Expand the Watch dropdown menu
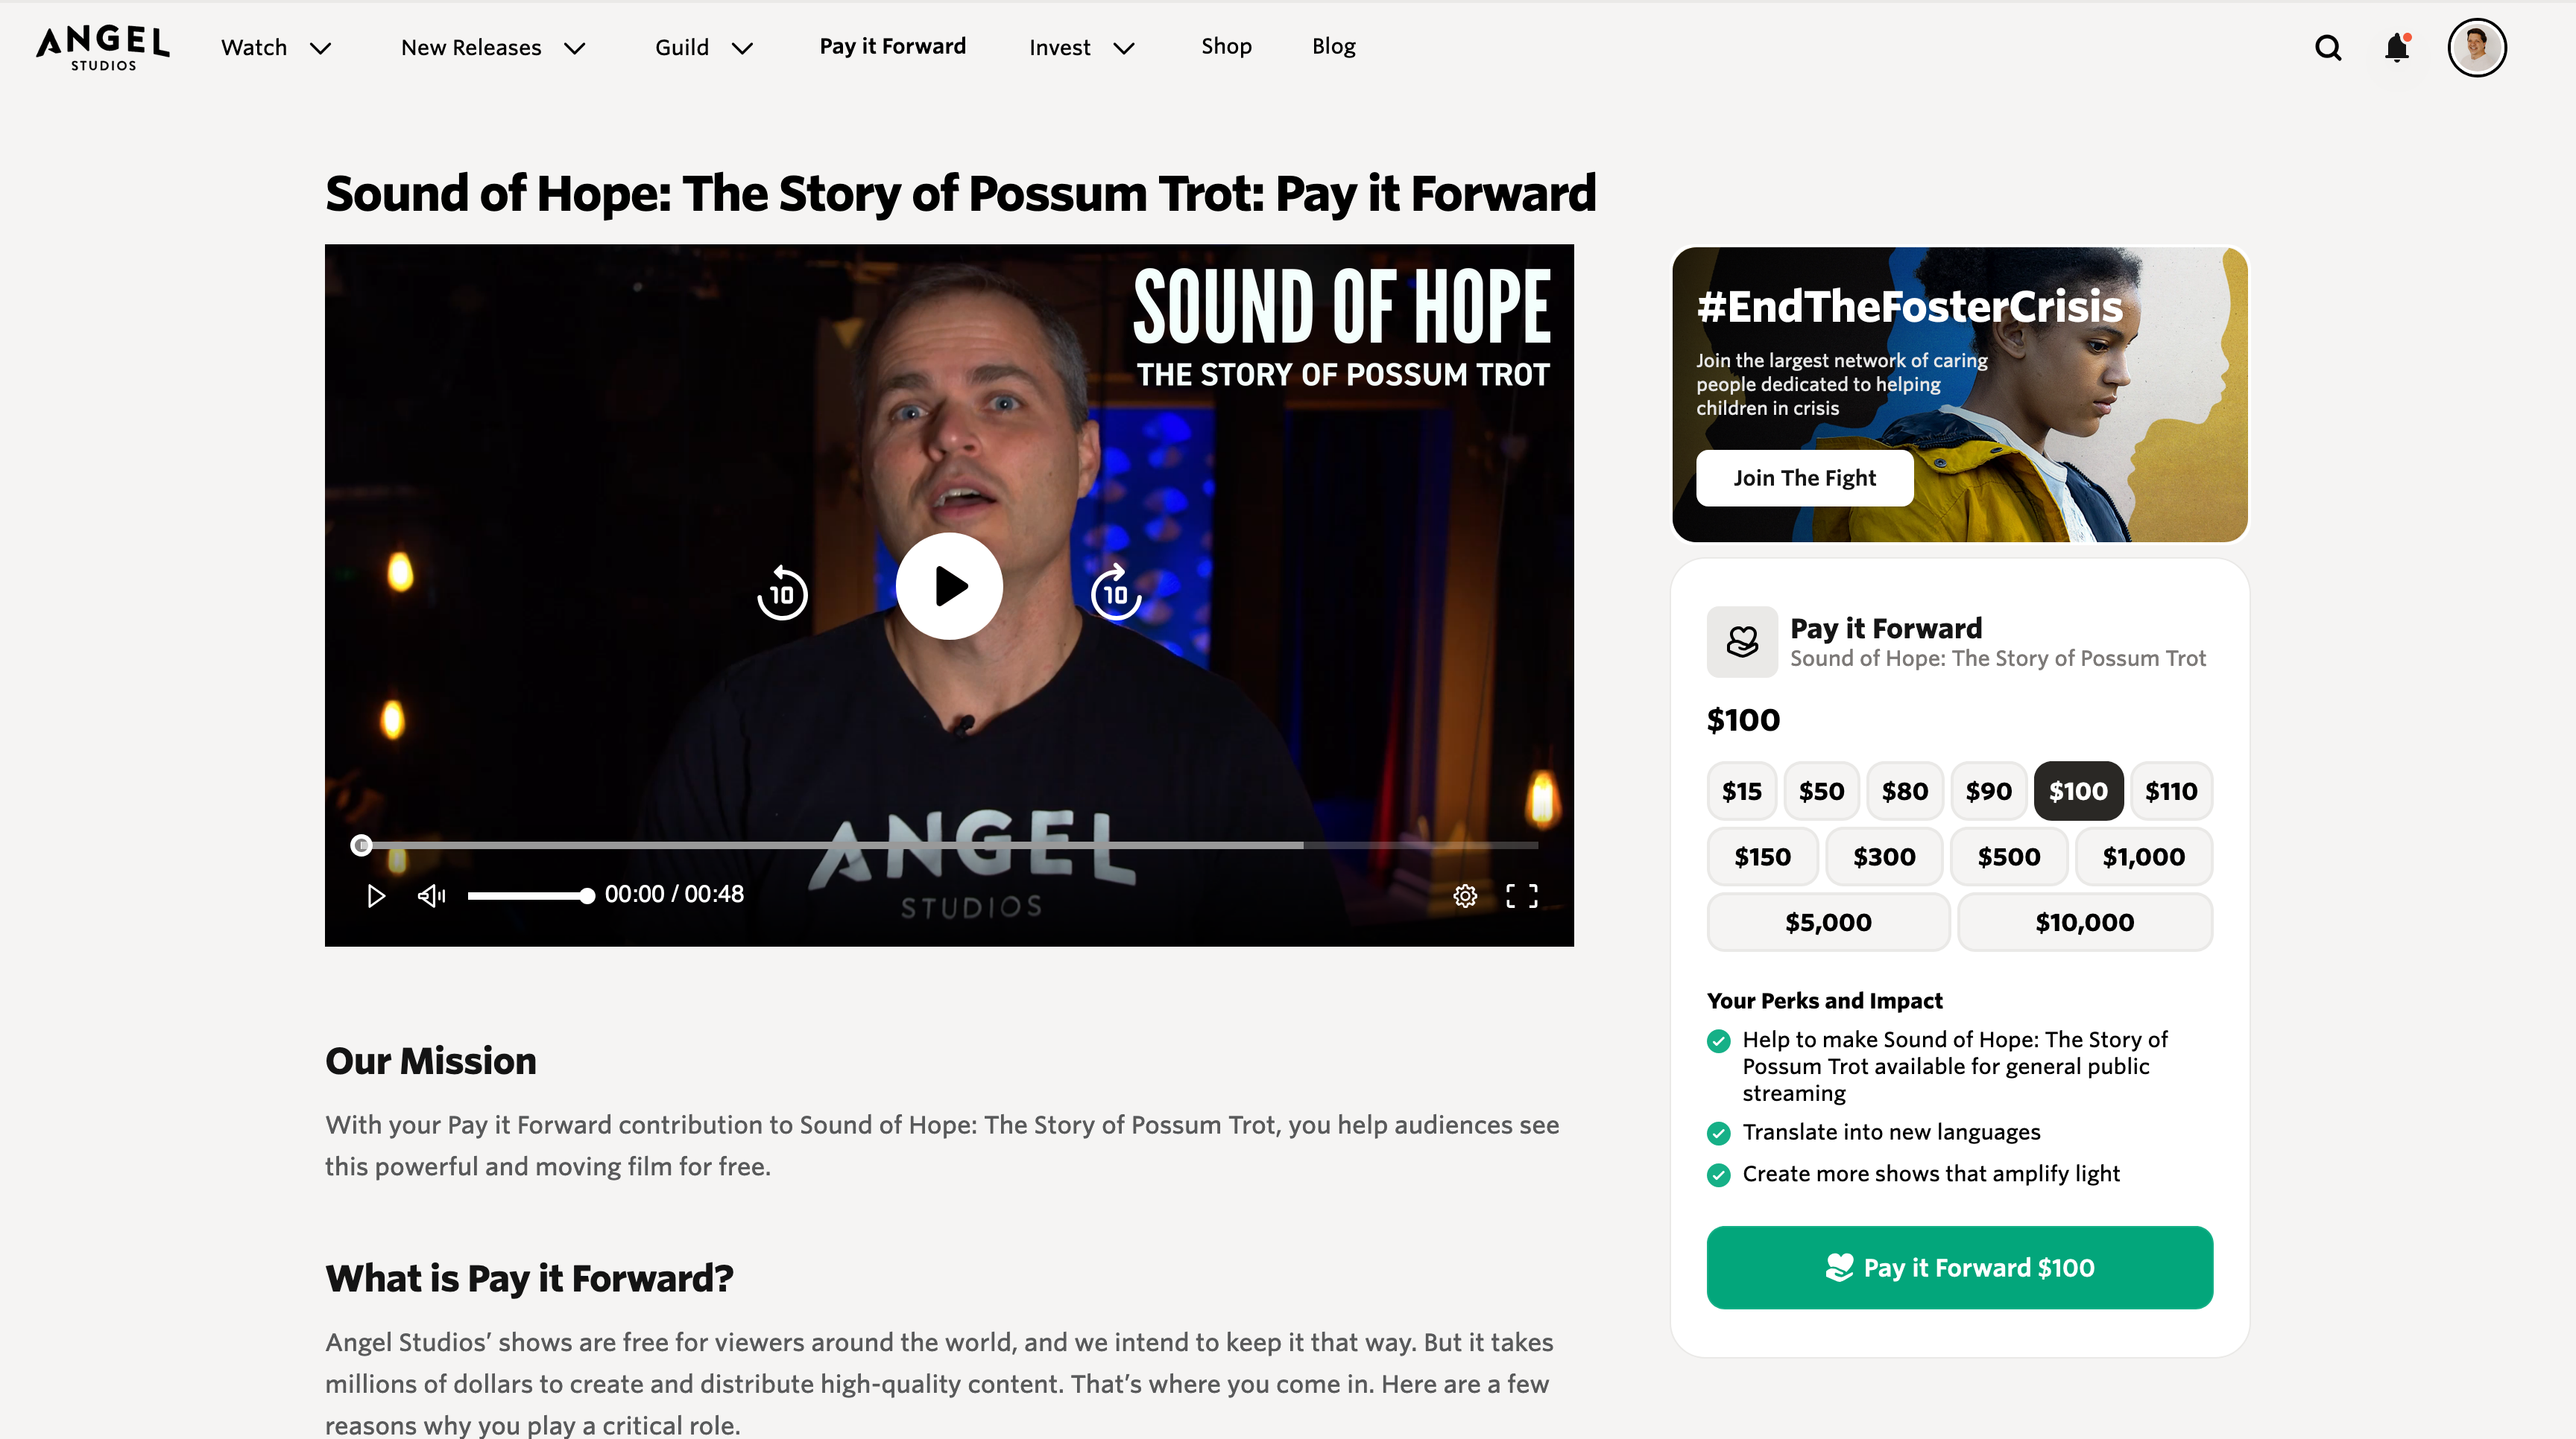Viewport: 2576px width, 1439px height. click(x=276, y=48)
